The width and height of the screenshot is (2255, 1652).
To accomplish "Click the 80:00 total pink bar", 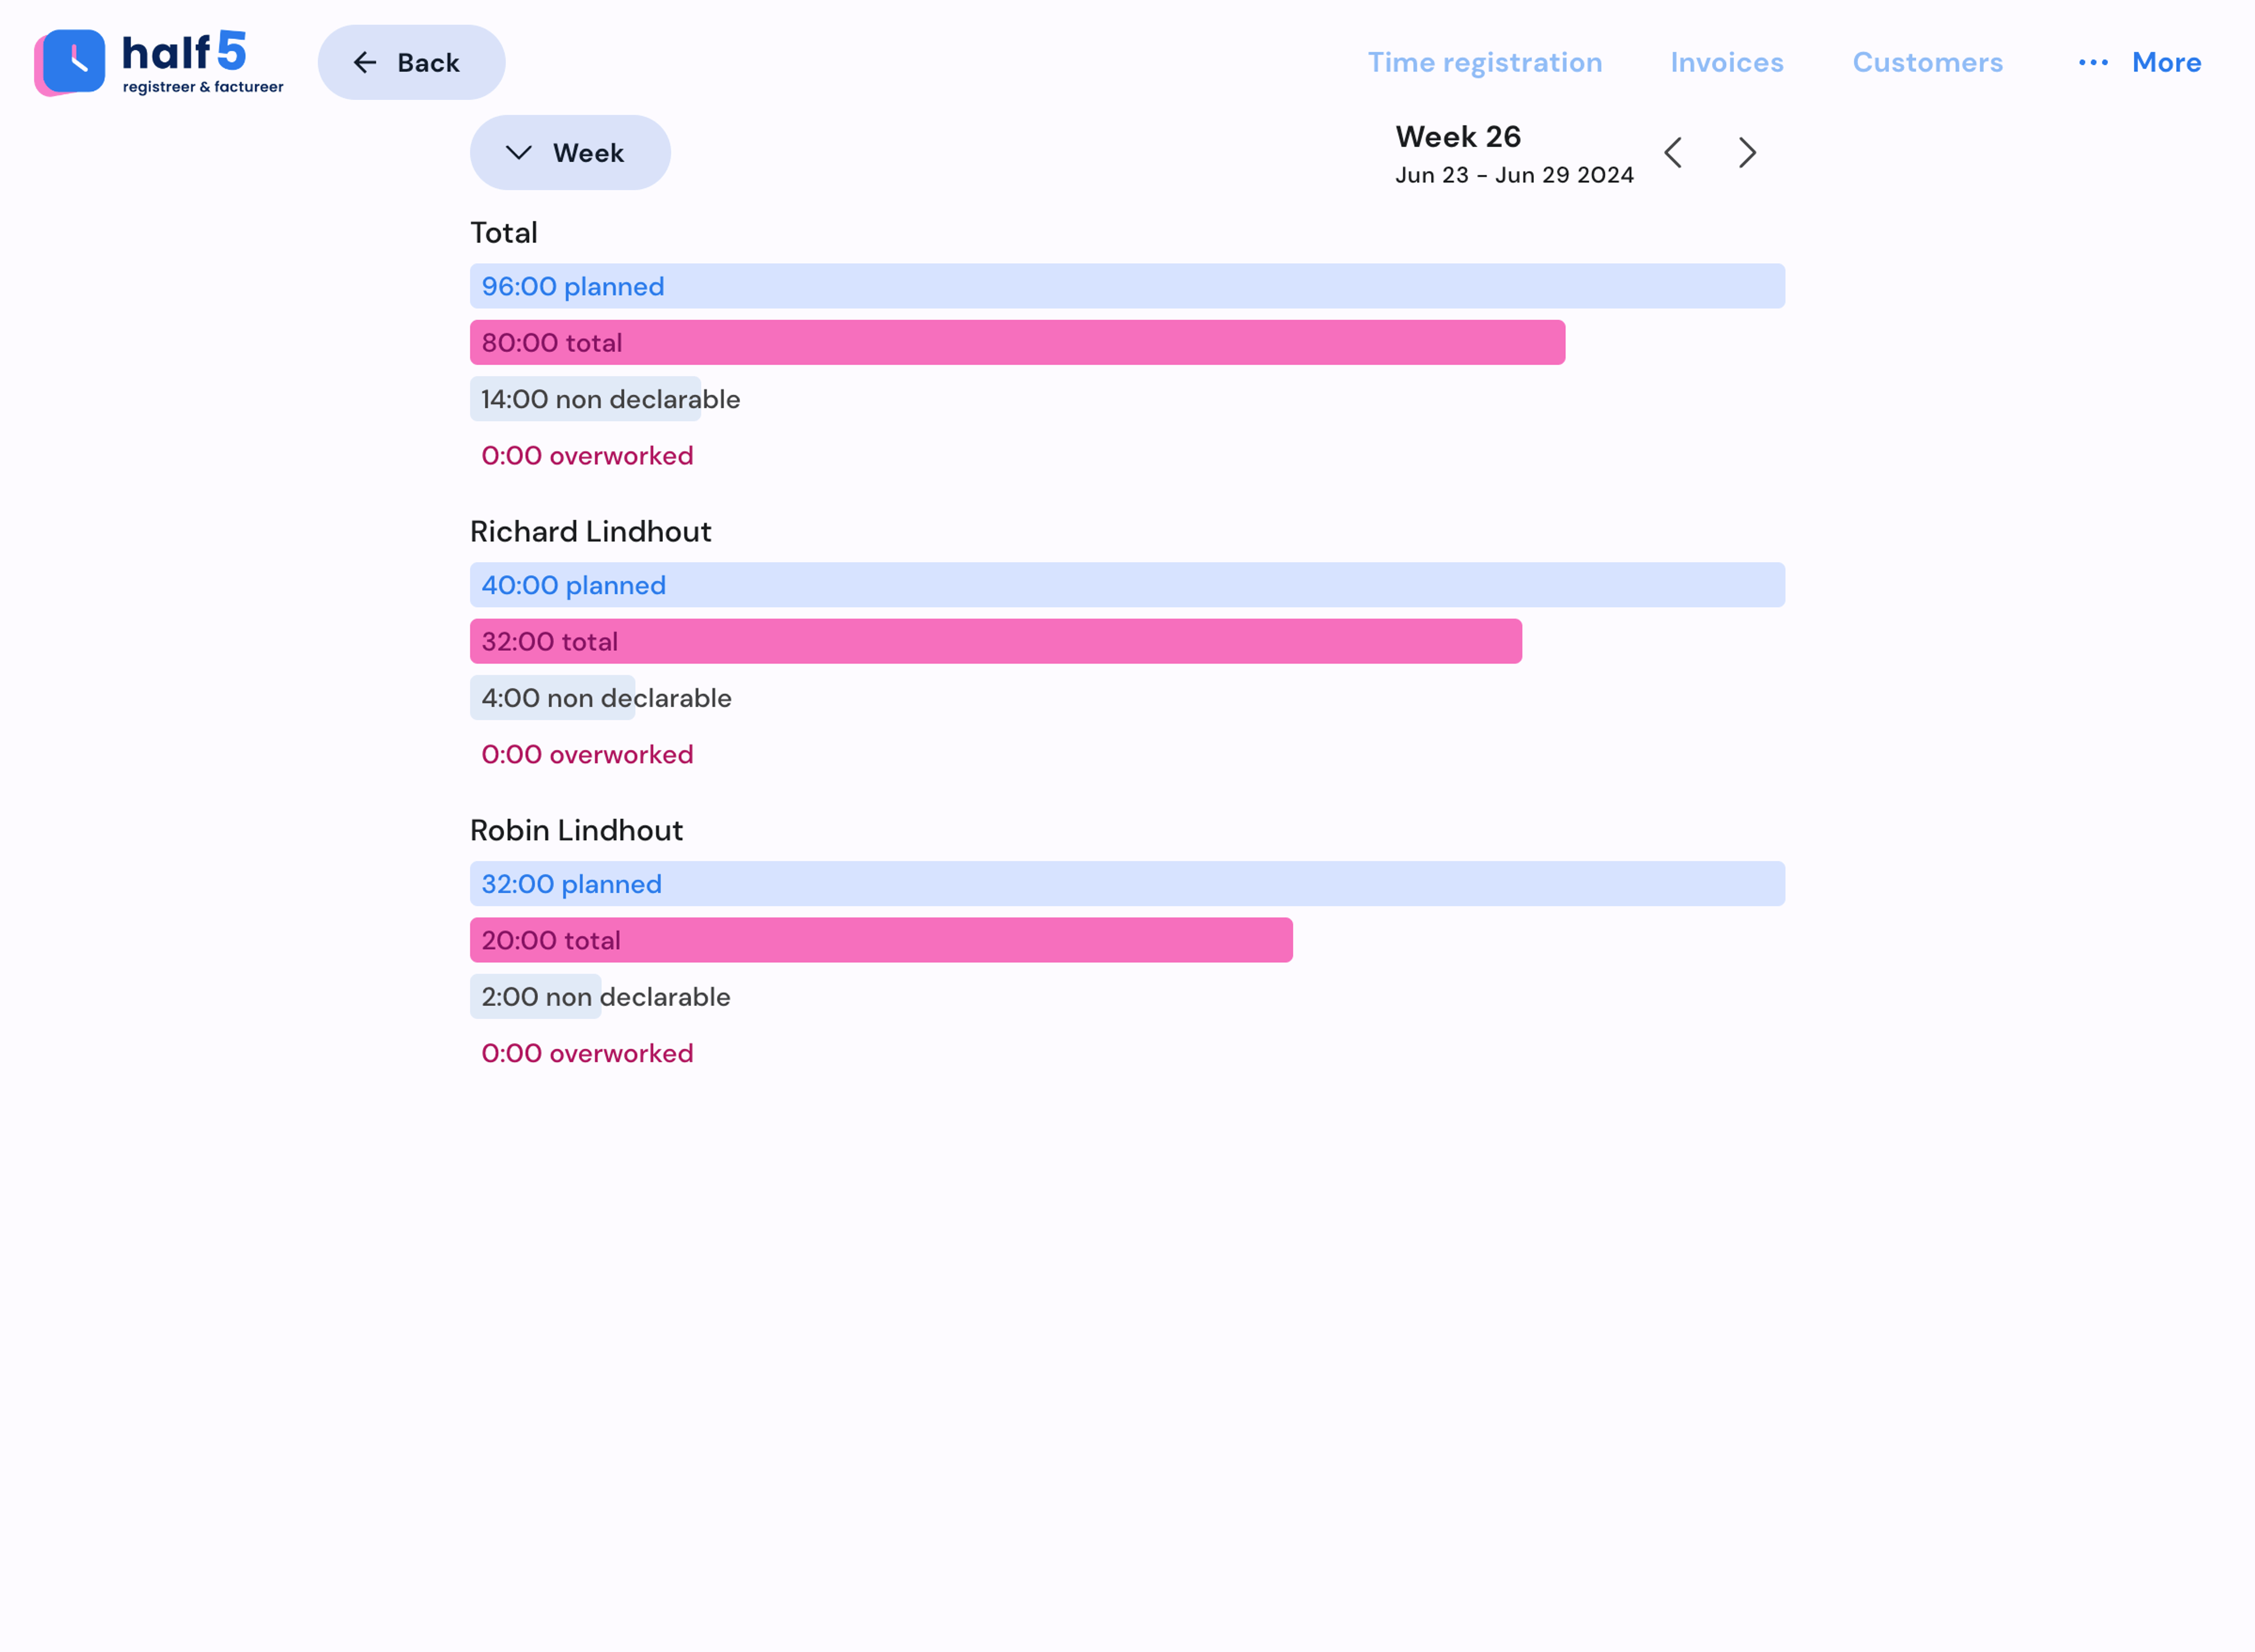I will [x=1017, y=343].
